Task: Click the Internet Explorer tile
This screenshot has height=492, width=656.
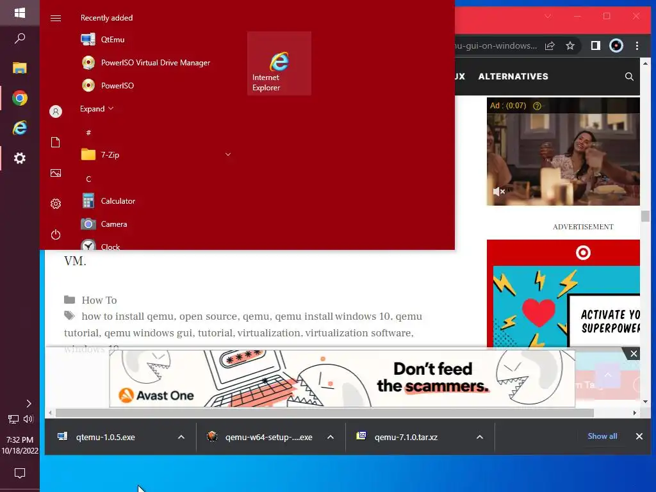Action: [x=279, y=63]
